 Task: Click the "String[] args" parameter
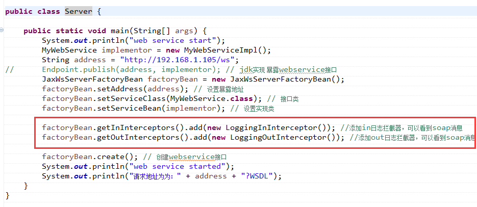(163, 31)
